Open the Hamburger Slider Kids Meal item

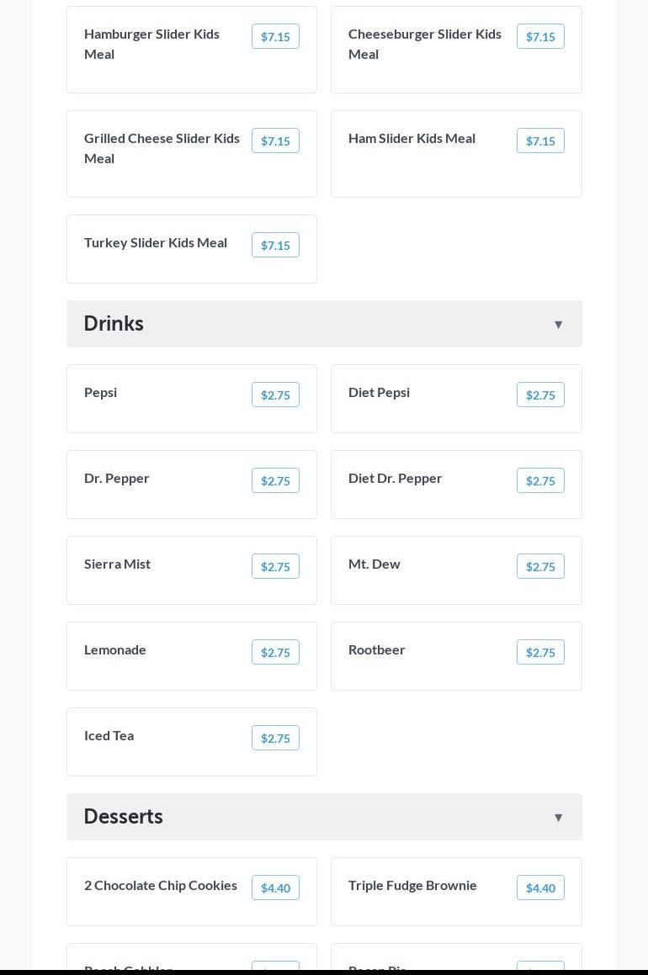click(x=192, y=50)
